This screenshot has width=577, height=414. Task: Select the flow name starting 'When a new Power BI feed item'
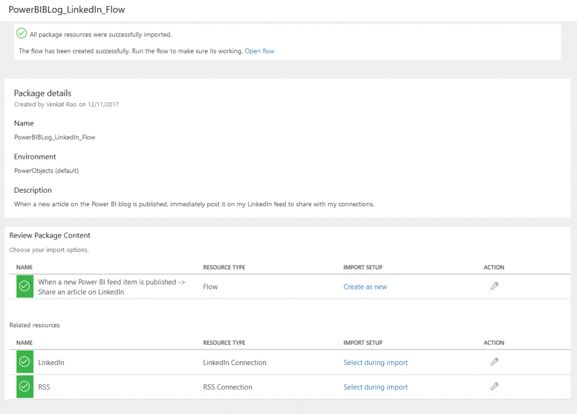tap(112, 287)
